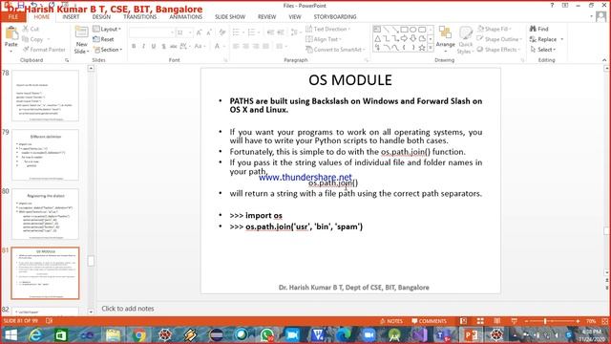
Task: Toggle Underline formatting
Action: click(x=154, y=47)
